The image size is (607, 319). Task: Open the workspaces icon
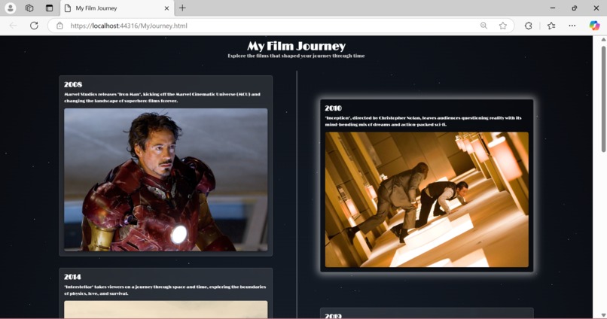(29, 8)
